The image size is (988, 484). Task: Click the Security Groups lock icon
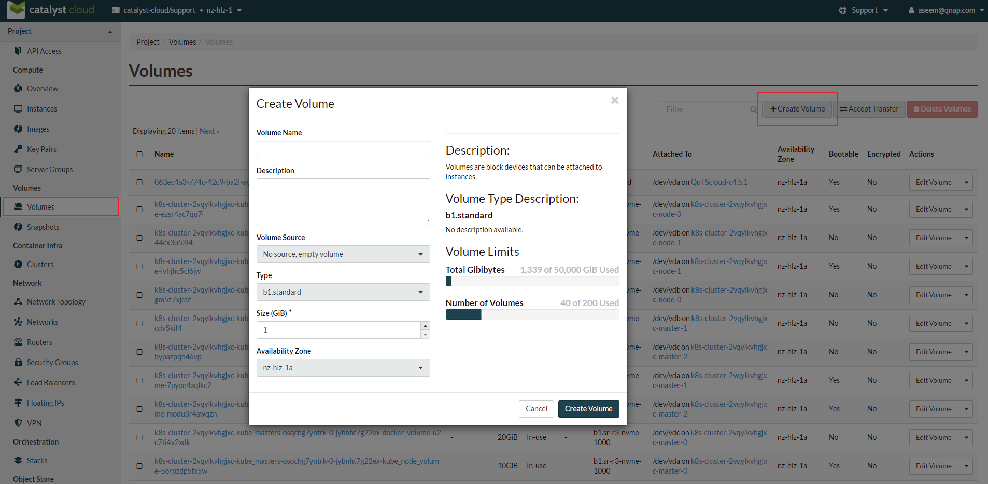click(18, 363)
